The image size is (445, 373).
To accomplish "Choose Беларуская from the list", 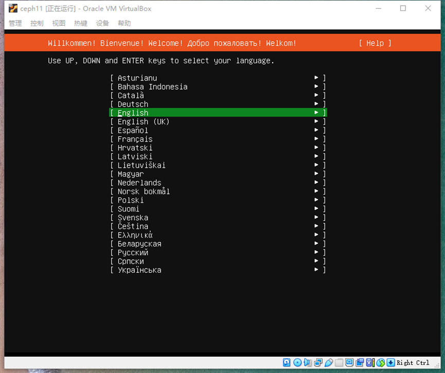I will coord(218,244).
